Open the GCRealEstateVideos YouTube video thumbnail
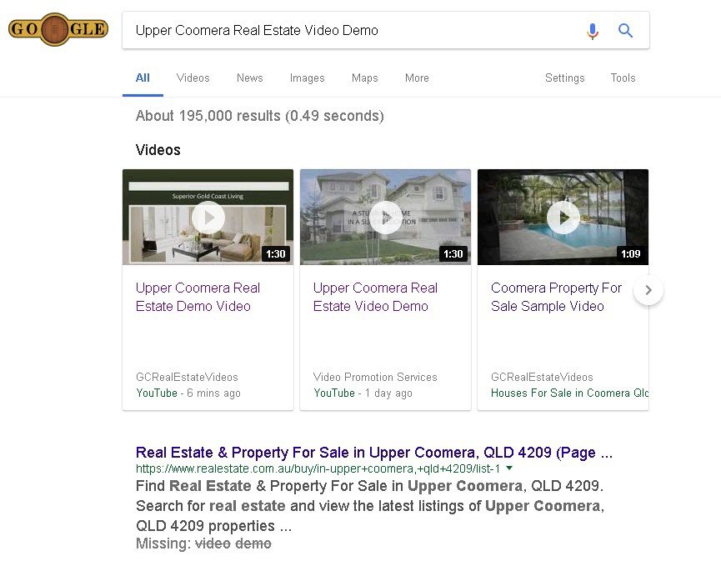This screenshot has width=721, height=561. [x=208, y=217]
